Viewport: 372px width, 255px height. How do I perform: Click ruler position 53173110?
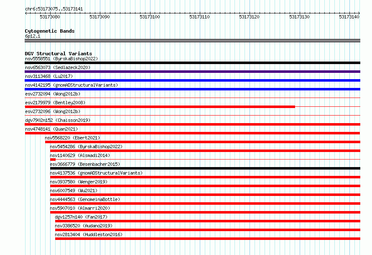pos(199,17)
